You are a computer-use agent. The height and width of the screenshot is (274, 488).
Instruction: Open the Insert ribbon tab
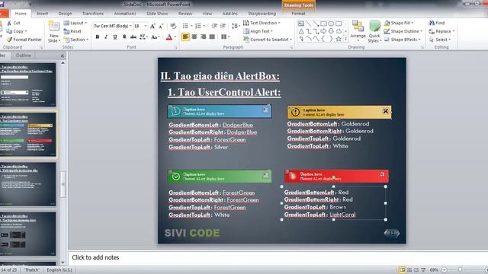point(43,14)
